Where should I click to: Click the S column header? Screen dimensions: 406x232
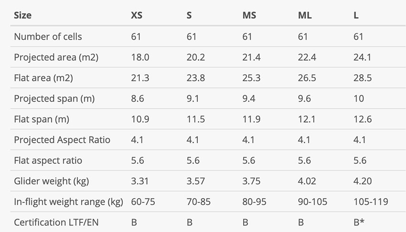[189, 15]
